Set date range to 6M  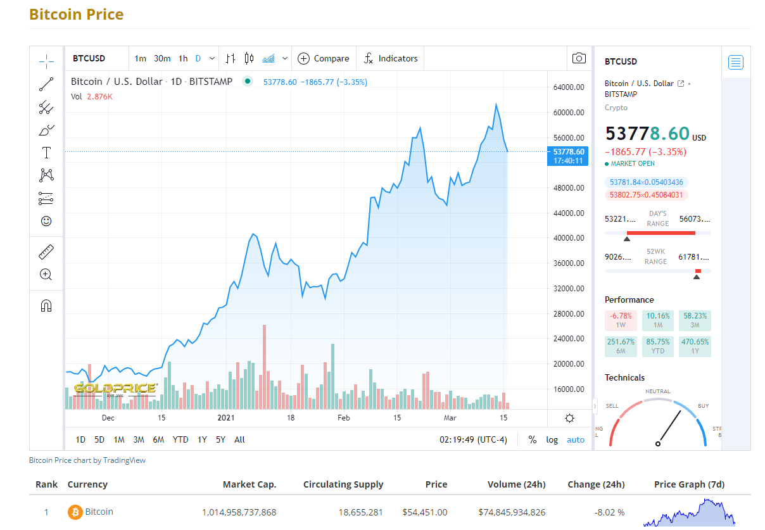(x=158, y=439)
